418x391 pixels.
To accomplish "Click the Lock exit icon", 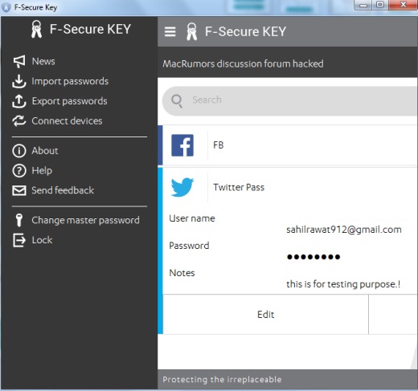I will click(19, 240).
